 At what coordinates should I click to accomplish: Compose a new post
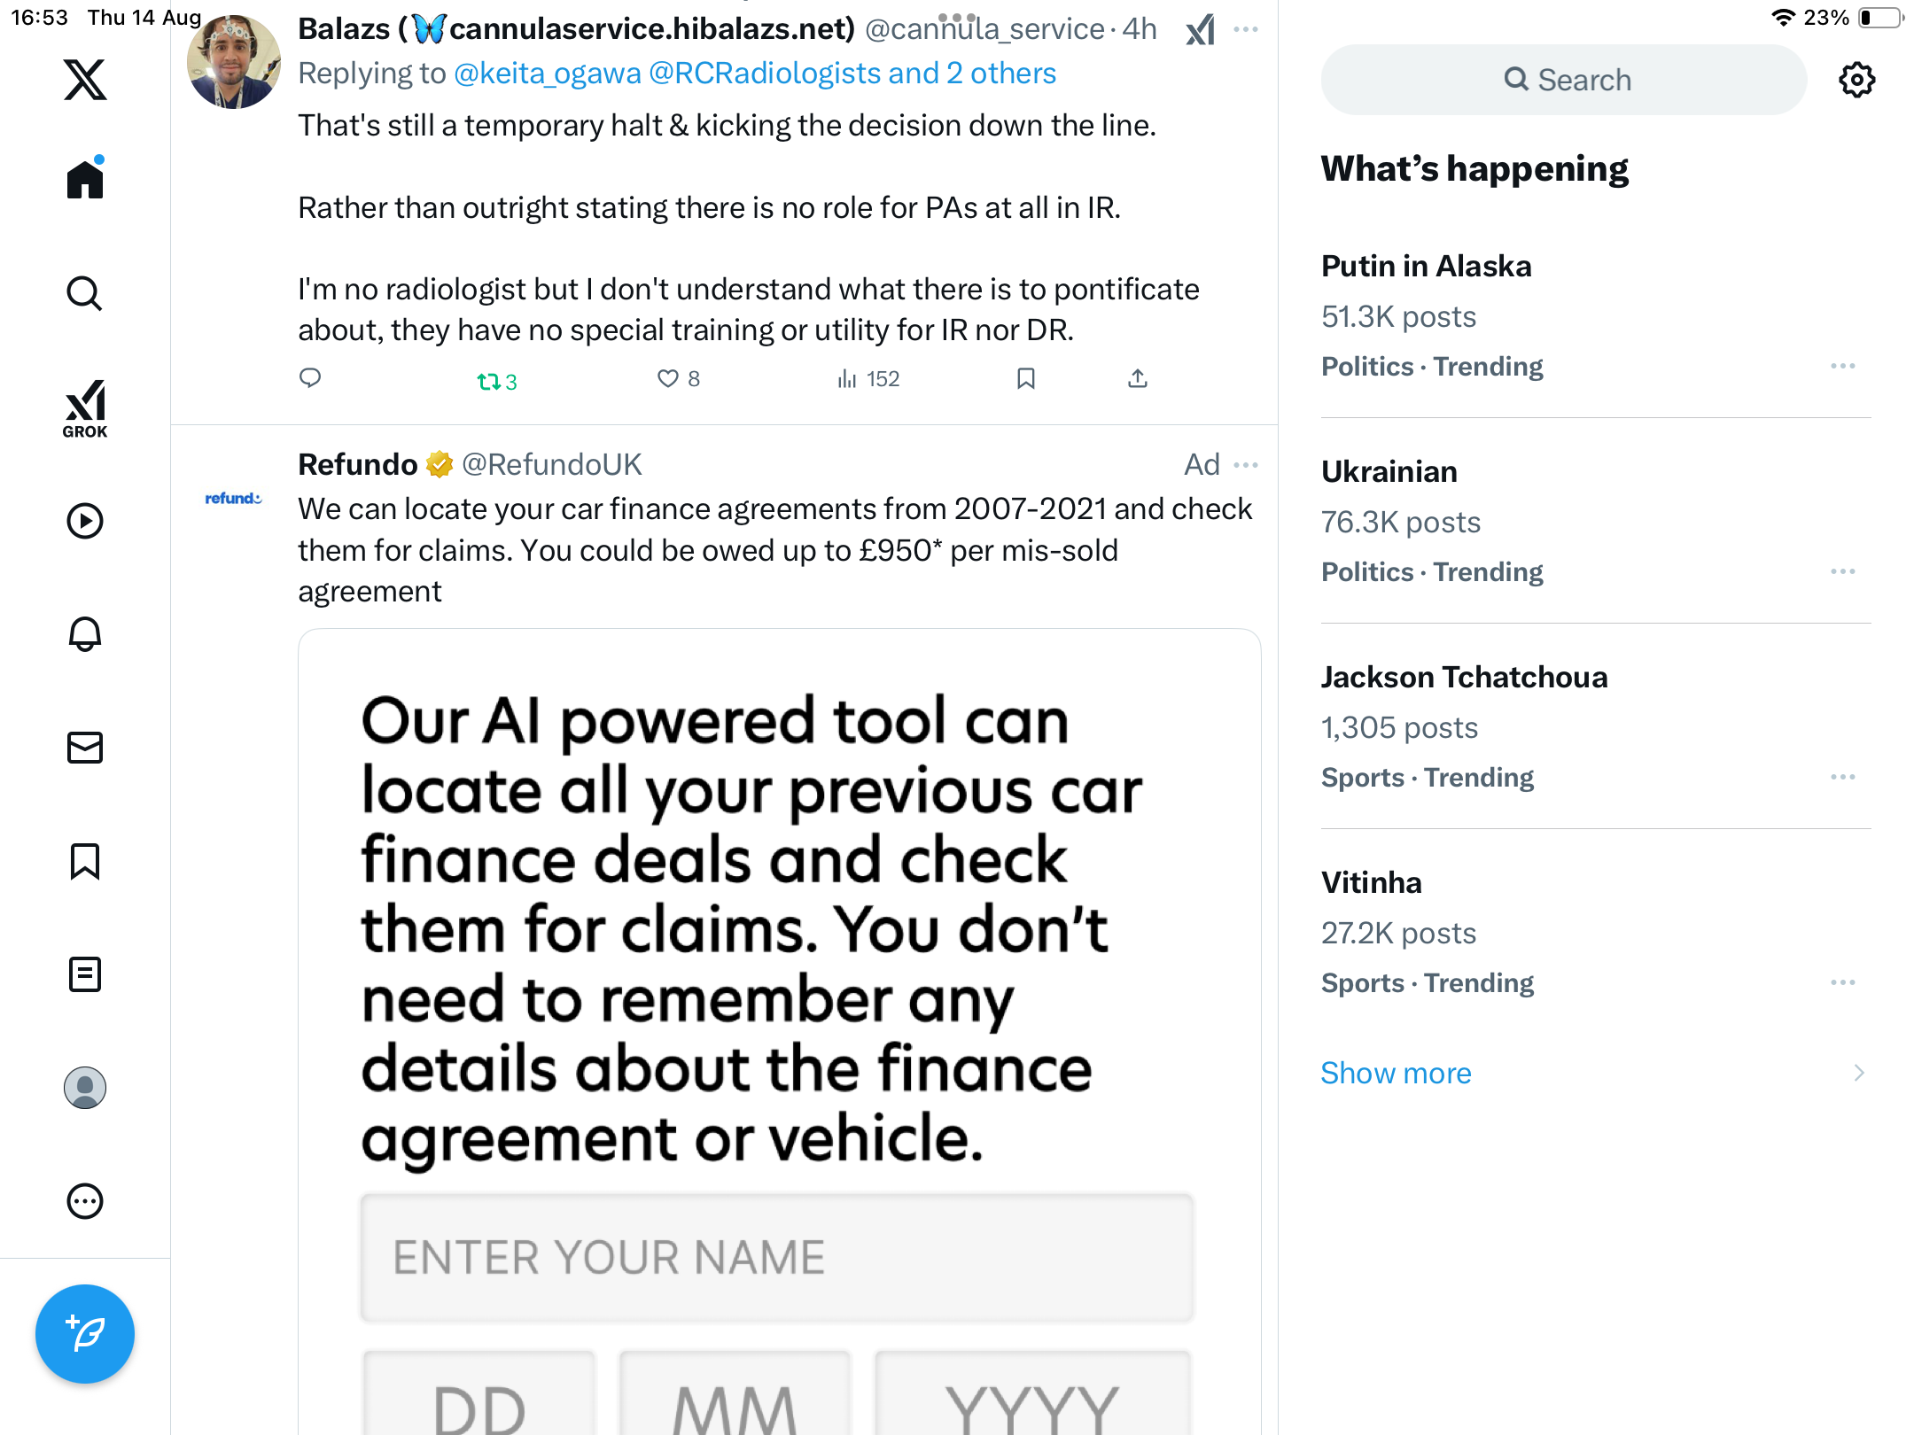tap(85, 1333)
